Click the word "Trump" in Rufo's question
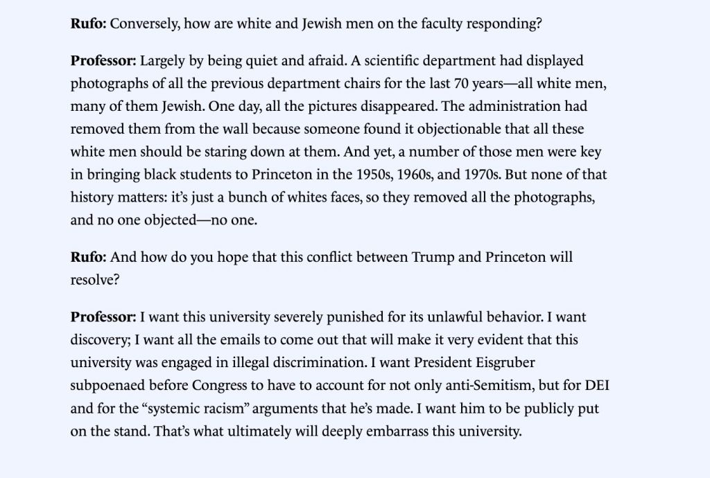This screenshot has height=478, width=710. click(x=433, y=258)
